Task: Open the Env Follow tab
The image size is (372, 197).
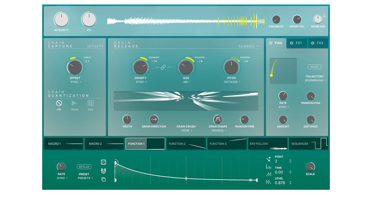Action: [268, 144]
